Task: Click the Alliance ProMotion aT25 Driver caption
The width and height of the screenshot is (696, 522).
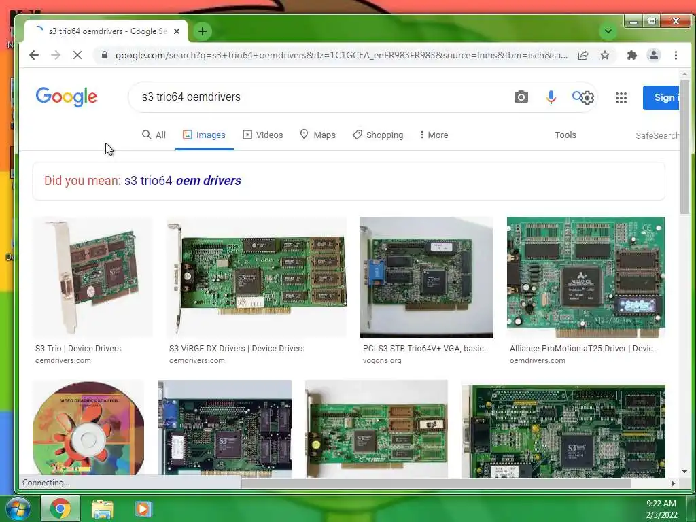Action: click(x=584, y=349)
